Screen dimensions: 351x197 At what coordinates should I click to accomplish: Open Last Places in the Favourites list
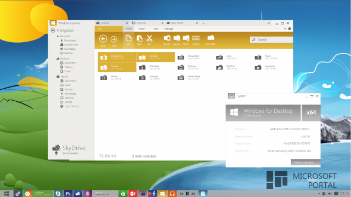tap(68, 49)
